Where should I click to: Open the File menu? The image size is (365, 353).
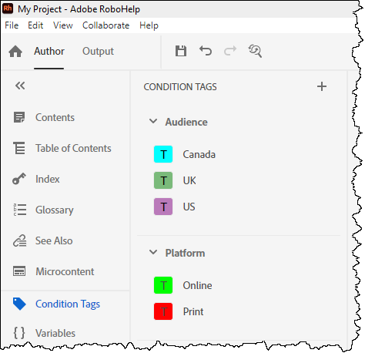click(12, 25)
